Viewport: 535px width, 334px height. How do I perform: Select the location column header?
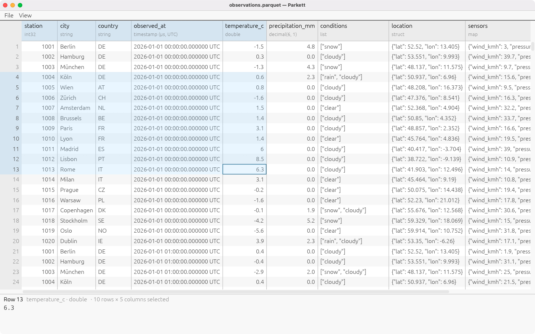pyautogui.click(x=427, y=30)
